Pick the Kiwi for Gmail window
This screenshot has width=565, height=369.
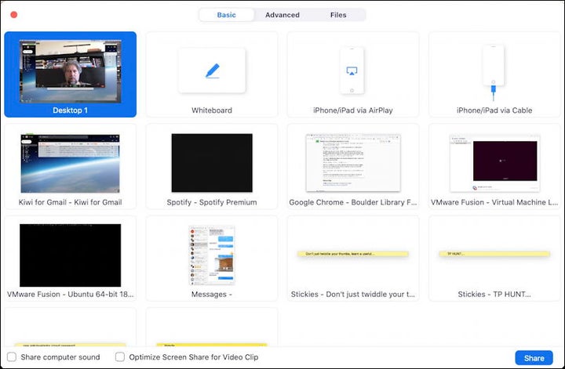pyautogui.click(x=71, y=163)
